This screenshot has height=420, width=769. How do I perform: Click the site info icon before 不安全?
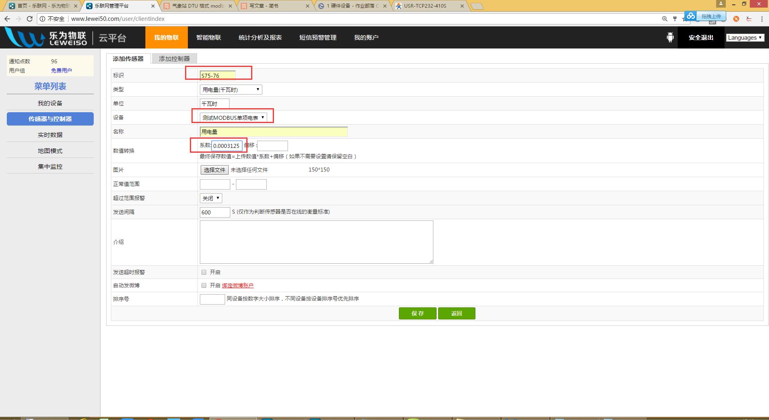[x=42, y=19]
